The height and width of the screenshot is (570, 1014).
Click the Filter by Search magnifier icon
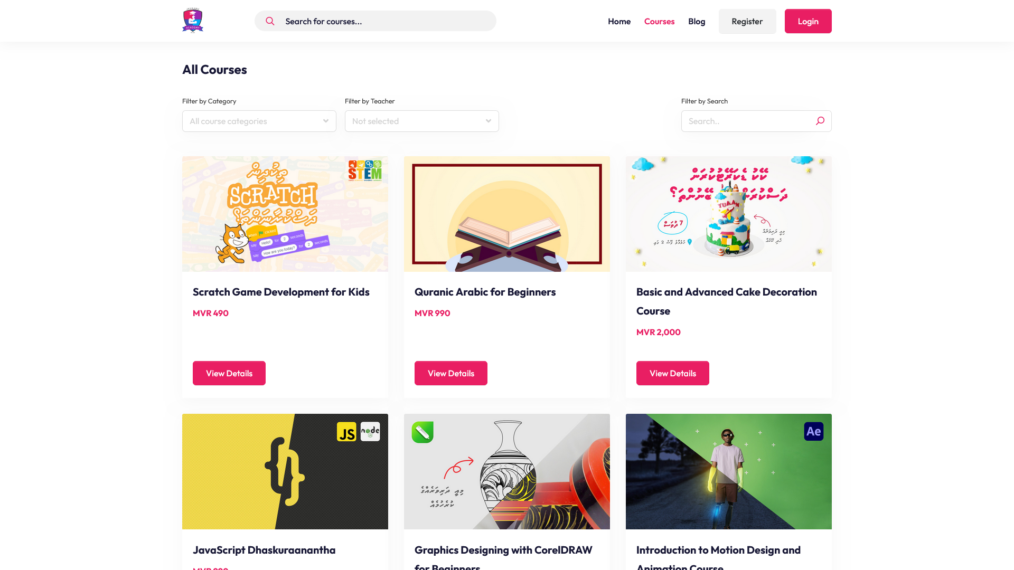click(x=820, y=121)
